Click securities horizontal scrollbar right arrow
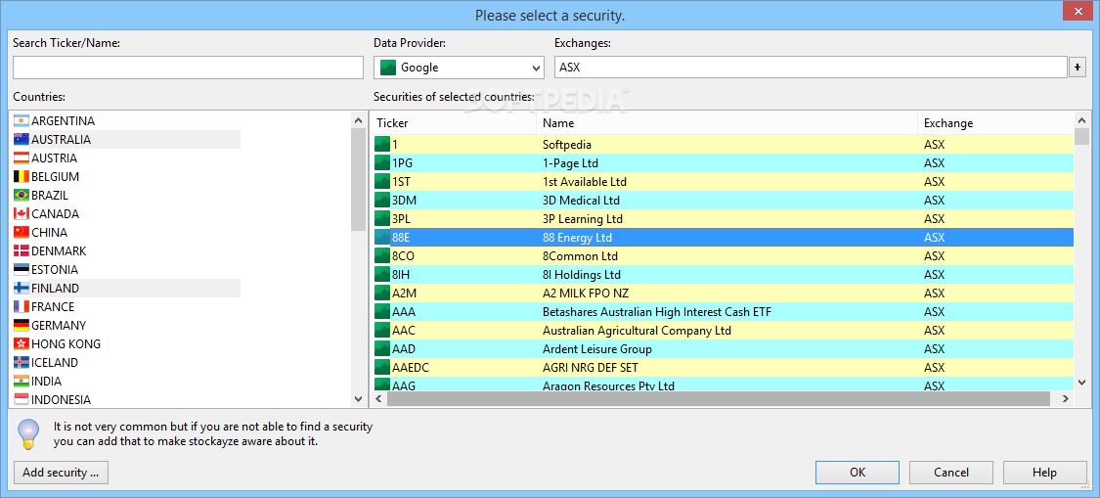1100x498 pixels. [x=1065, y=399]
